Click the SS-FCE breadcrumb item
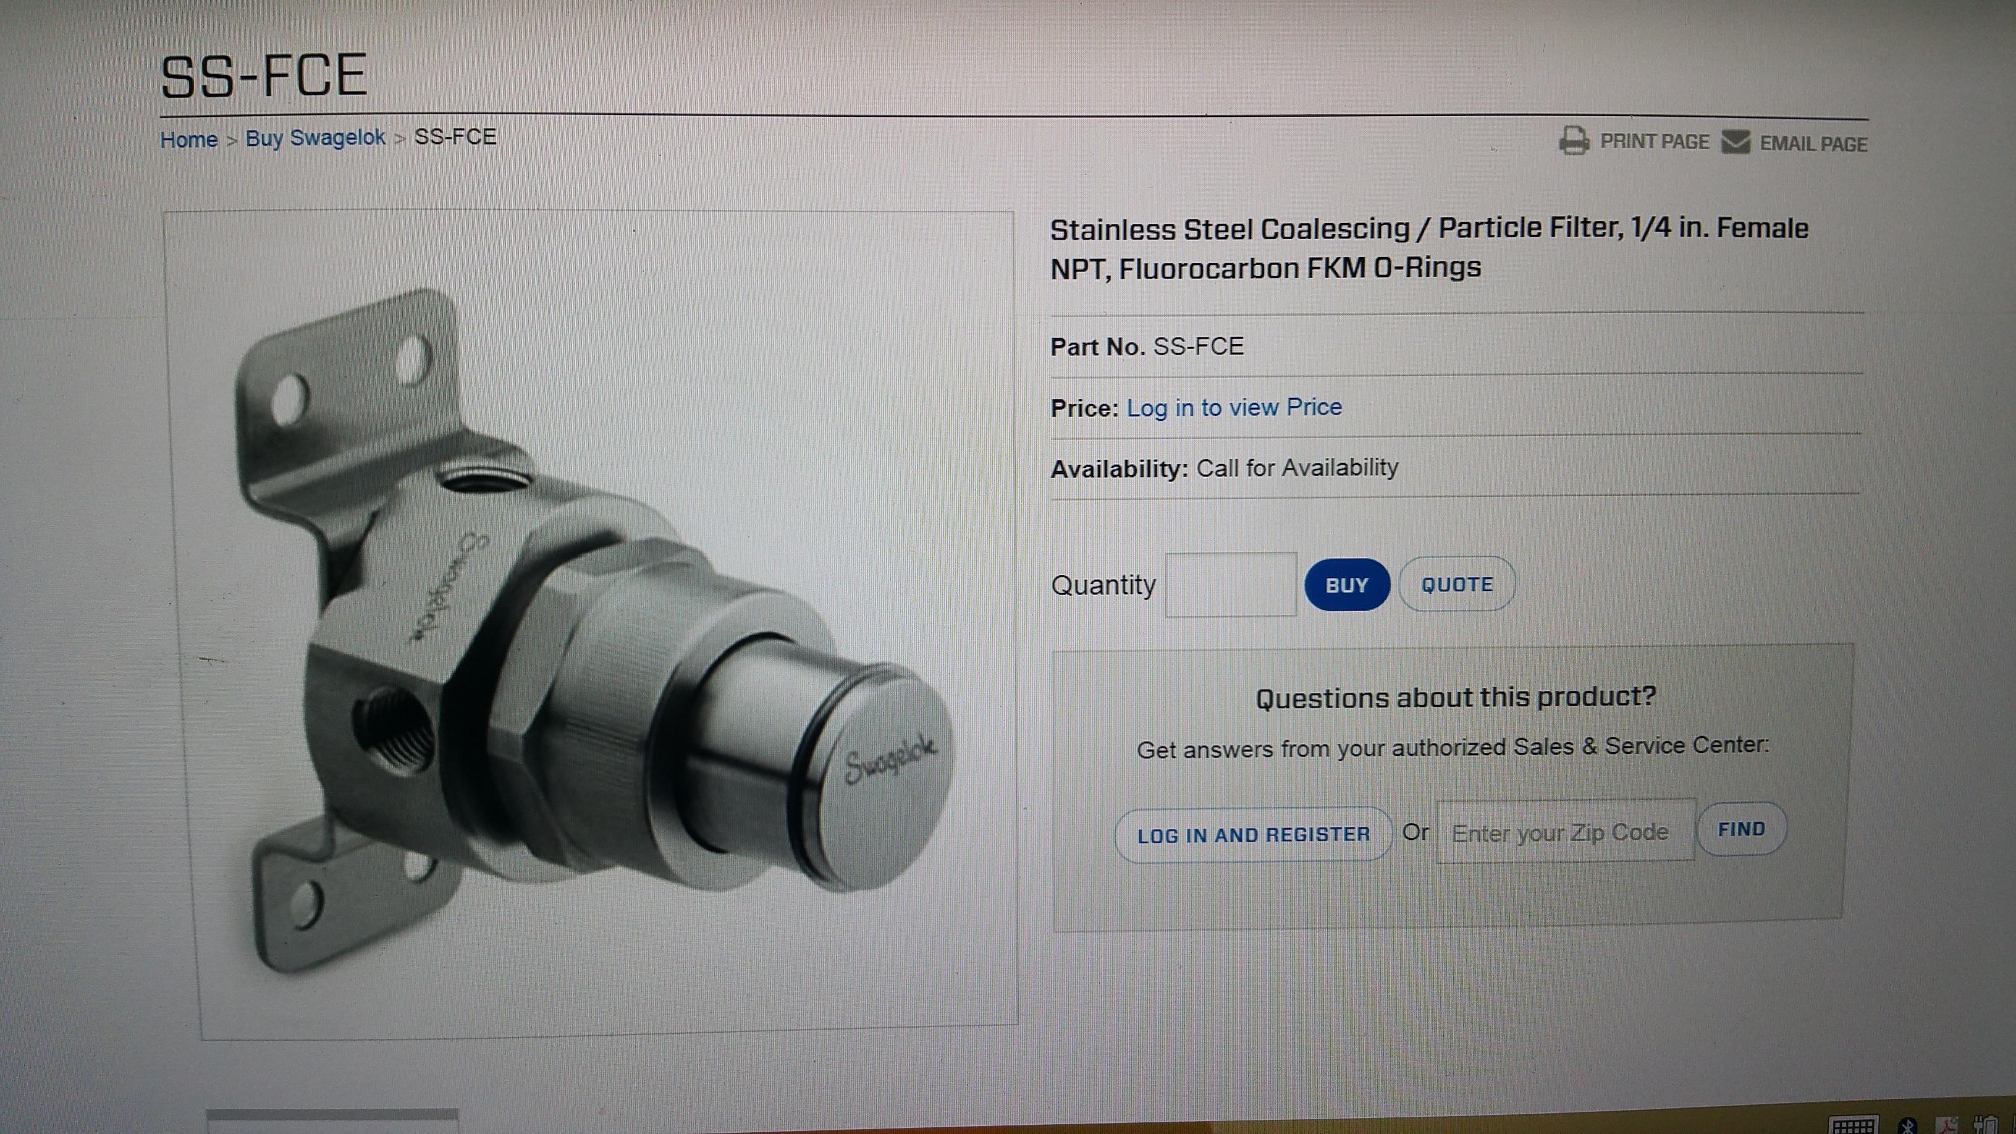 tap(455, 137)
